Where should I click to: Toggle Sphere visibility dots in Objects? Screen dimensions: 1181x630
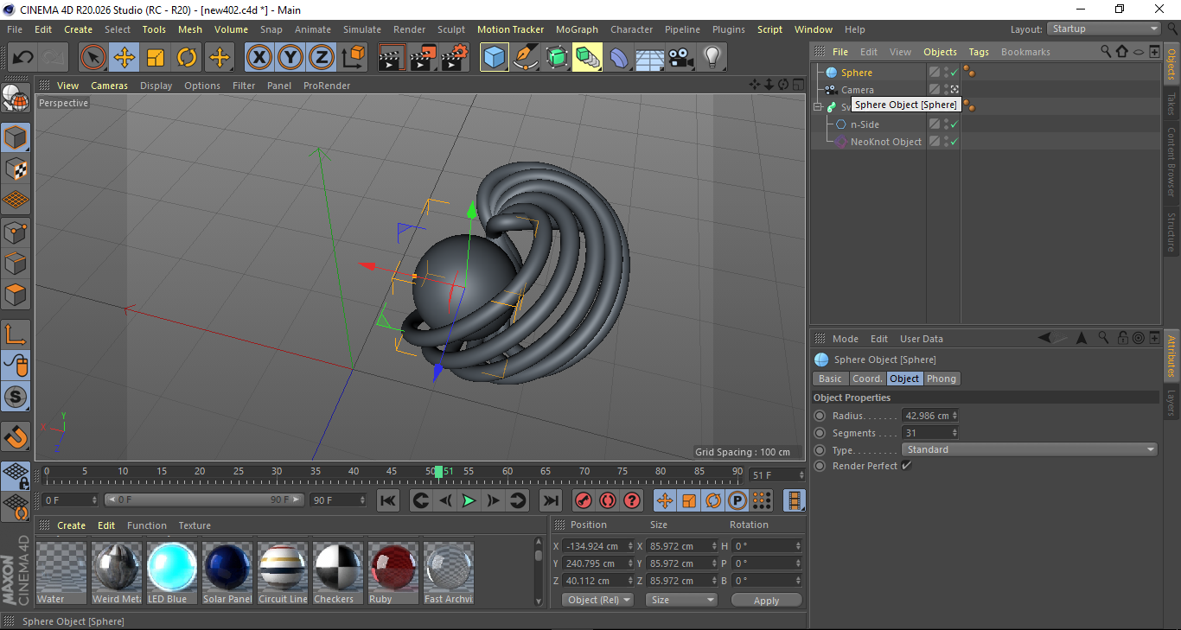tap(945, 73)
